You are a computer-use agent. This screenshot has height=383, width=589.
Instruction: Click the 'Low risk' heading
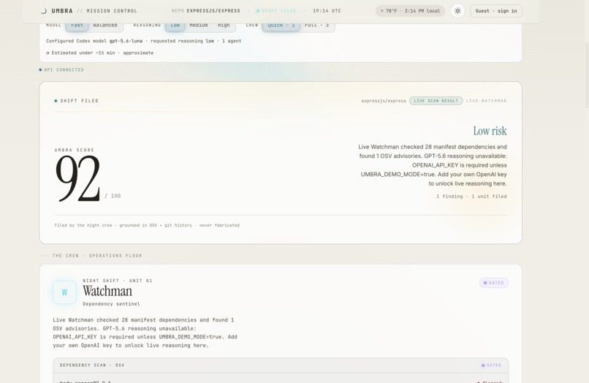coord(490,131)
